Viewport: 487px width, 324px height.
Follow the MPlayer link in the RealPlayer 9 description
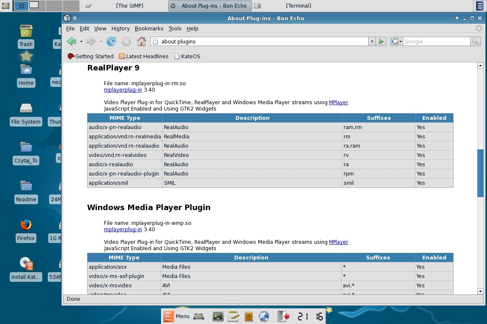click(x=338, y=103)
